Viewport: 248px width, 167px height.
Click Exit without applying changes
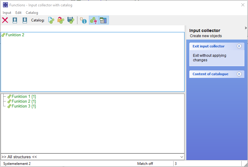(209, 58)
